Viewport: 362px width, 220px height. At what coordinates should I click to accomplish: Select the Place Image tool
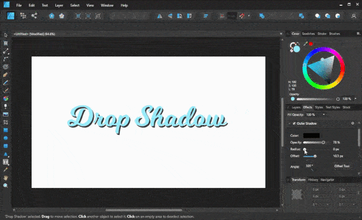coord(6,114)
